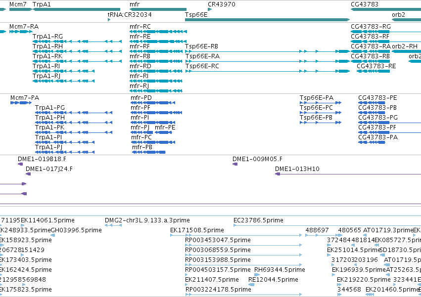The image size is (421, 297).
Task: Select protein Tsp66E-PA label
Action: 317,98
